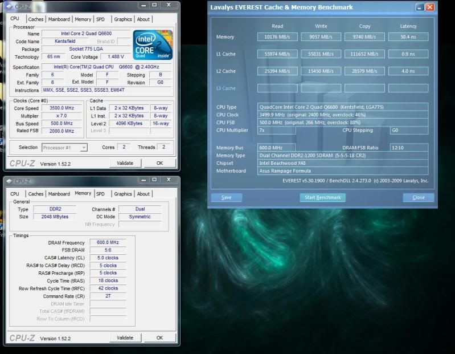Open Caches tab in bottom CPU-Z window
455x354 pixels.
coord(36,194)
